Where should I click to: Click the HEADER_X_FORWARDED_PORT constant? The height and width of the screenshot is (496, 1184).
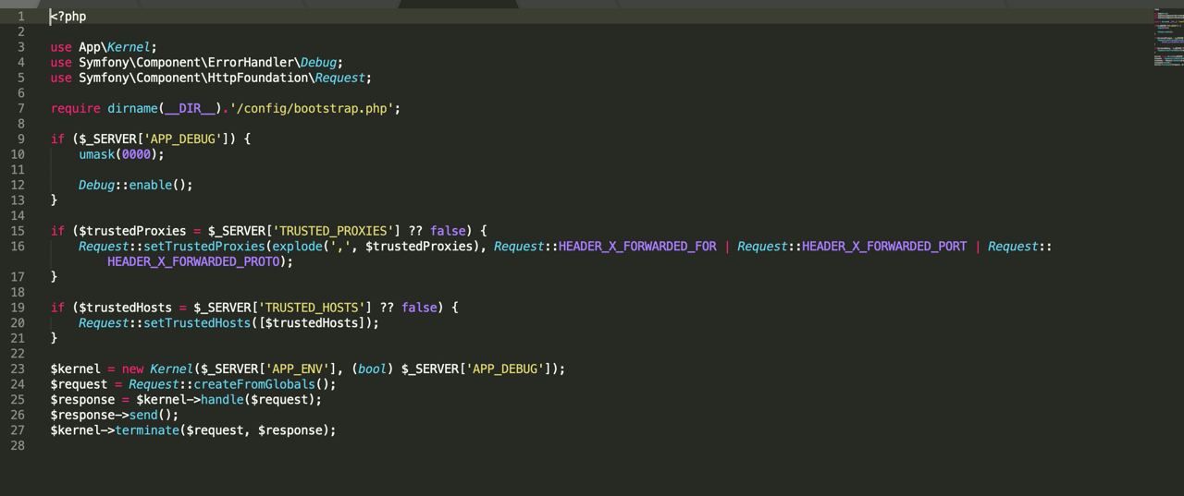(x=884, y=246)
